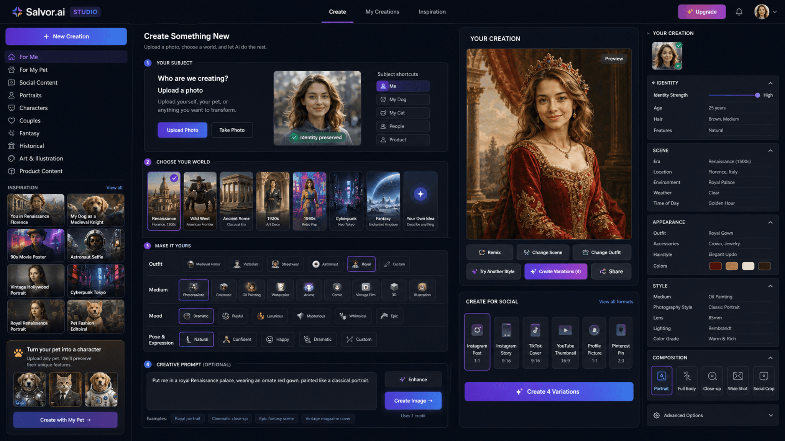Collapse the Scene section
The image size is (785, 441).
point(770,151)
